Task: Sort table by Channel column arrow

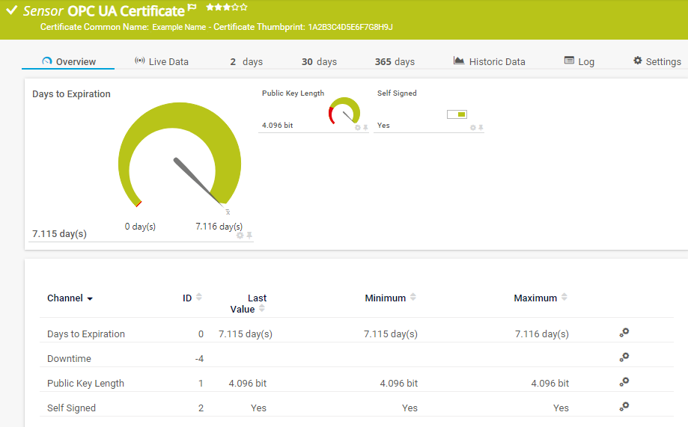Action: click(90, 298)
